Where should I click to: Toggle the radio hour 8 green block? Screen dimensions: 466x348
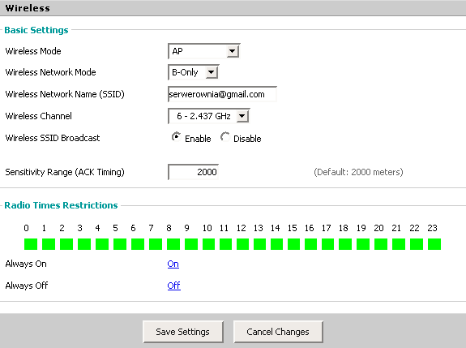tap(173, 244)
